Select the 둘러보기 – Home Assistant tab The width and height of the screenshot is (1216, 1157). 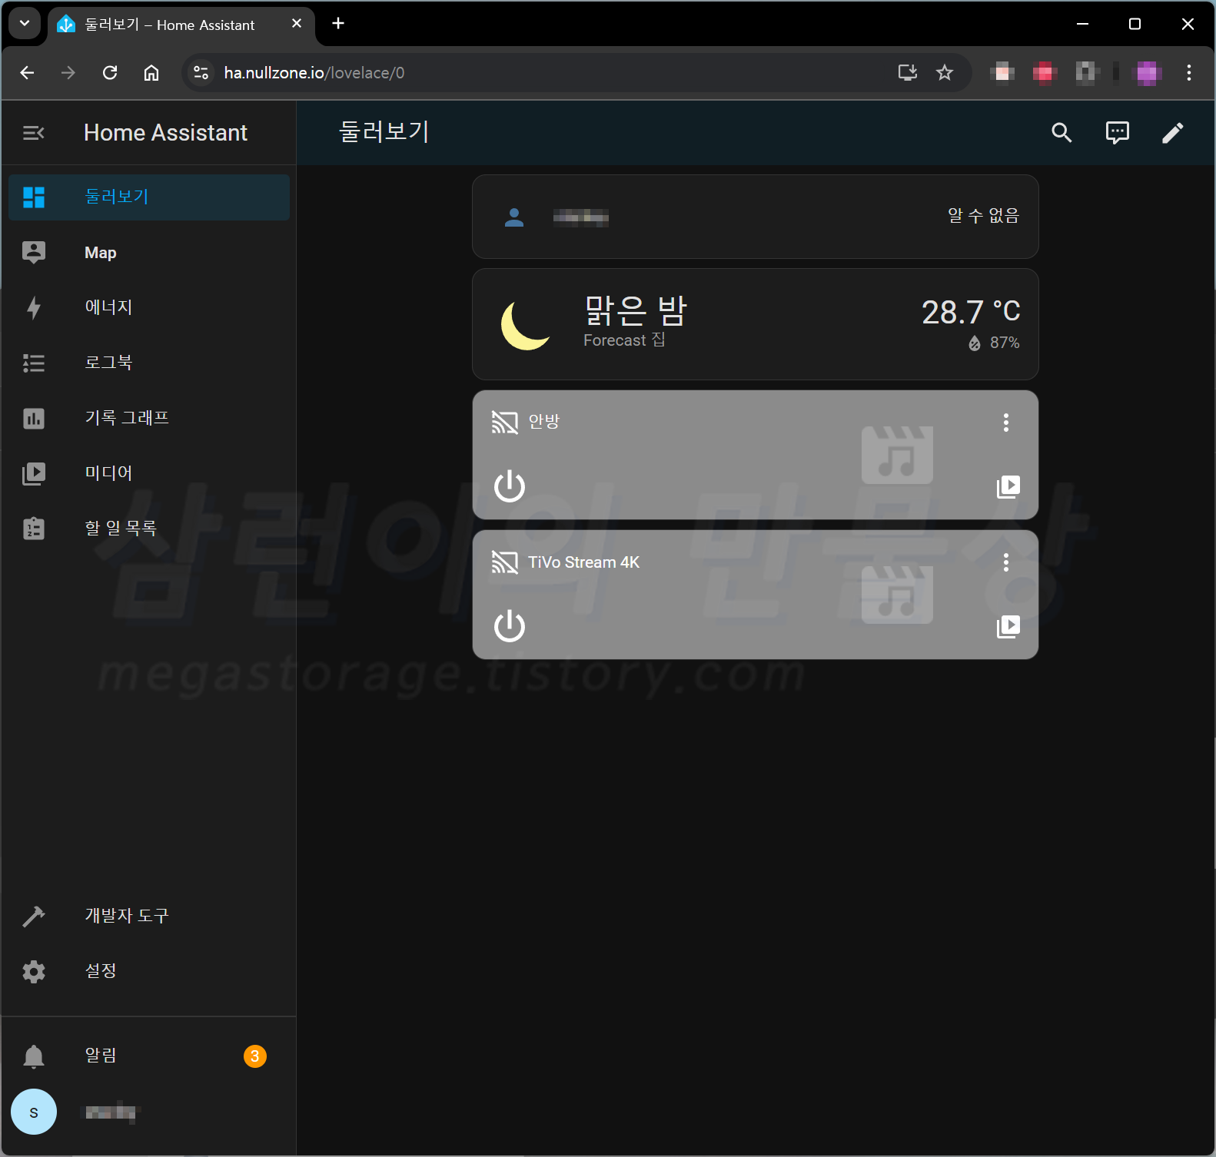(x=181, y=25)
